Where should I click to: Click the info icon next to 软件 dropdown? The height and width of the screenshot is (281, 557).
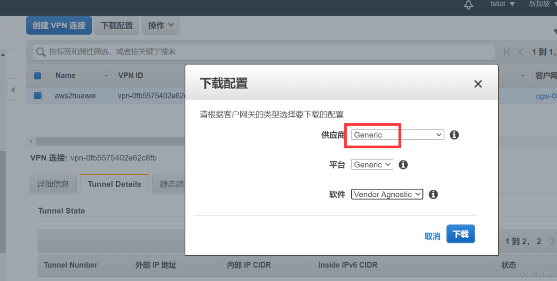tap(433, 194)
